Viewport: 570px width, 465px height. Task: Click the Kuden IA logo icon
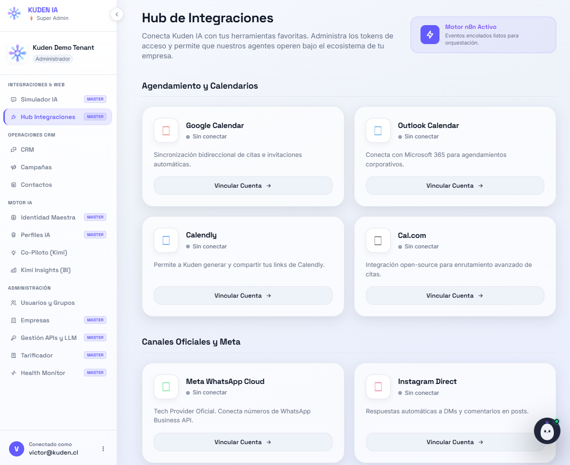point(14,13)
